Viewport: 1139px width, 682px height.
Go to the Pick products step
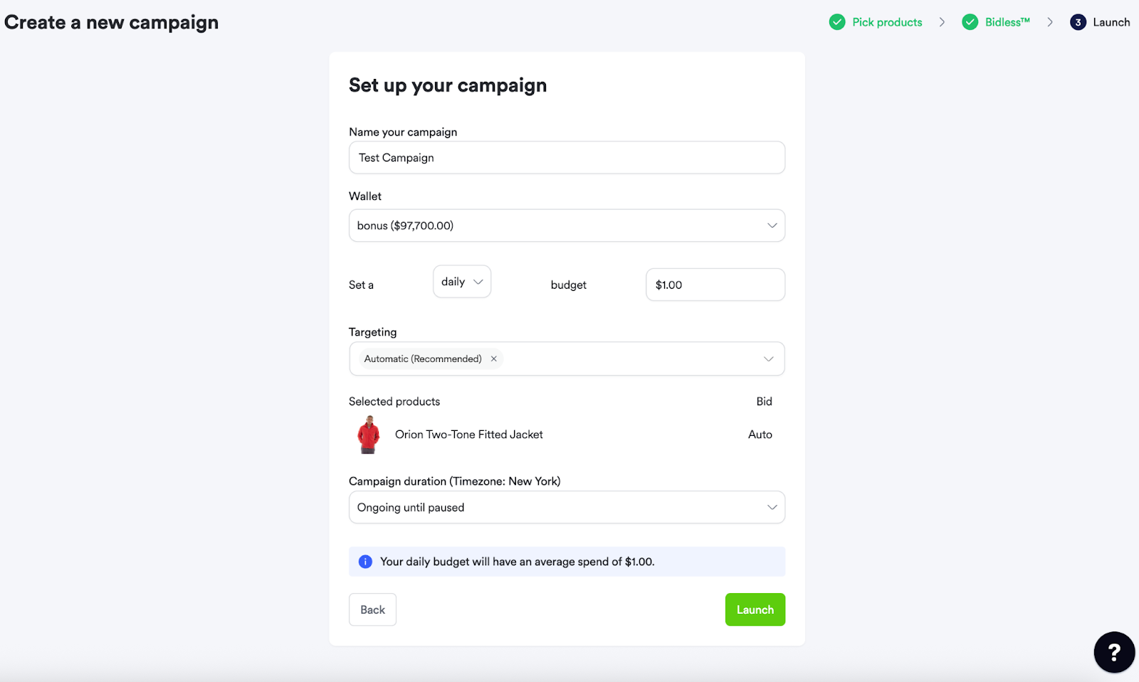pos(887,22)
